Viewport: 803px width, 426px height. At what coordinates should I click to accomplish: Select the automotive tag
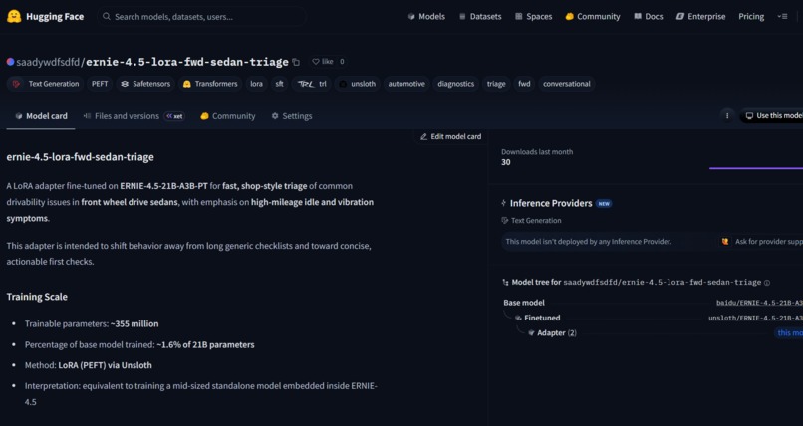(x=406, y=84)
